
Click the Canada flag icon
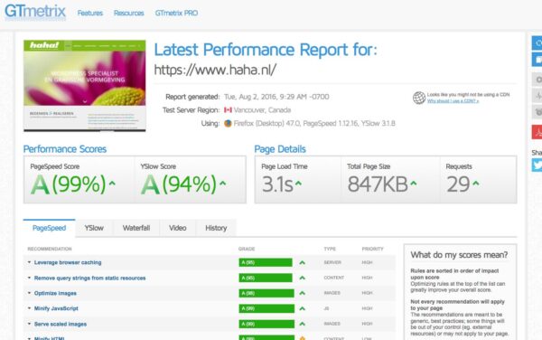[228, 110]
